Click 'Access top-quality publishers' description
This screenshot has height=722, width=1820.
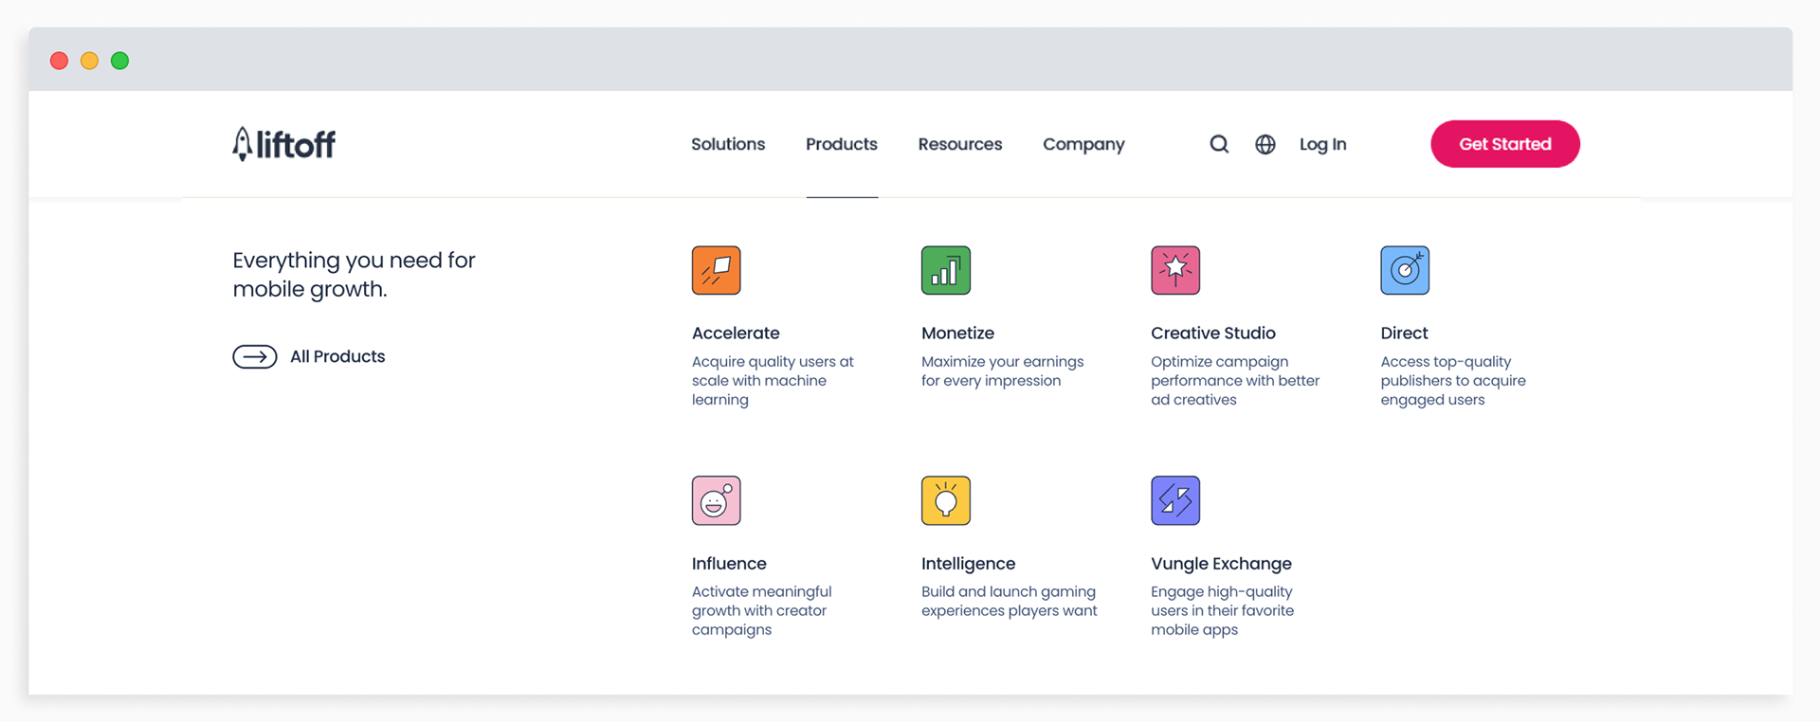[x=1453, y=381]
